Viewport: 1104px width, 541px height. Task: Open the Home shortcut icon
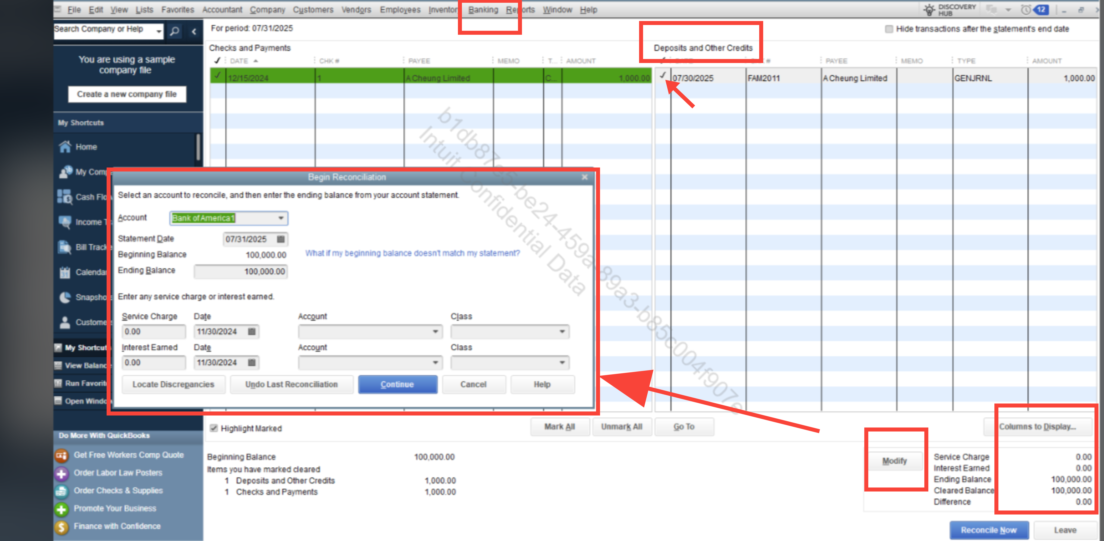pos(65,146)
